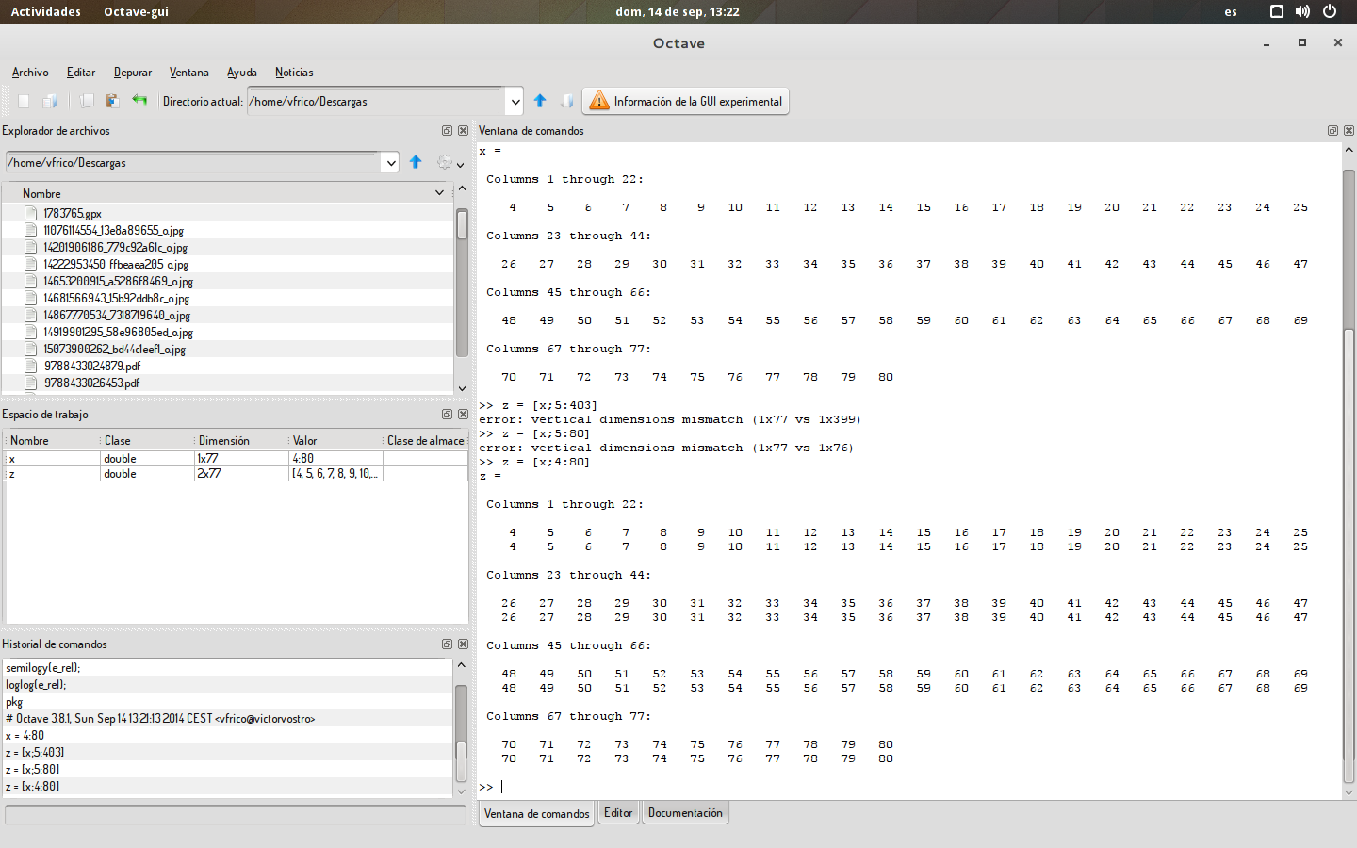Open file explorer path dropdown
Screen dimensions: 1357x848
click(x=390, y=163)
